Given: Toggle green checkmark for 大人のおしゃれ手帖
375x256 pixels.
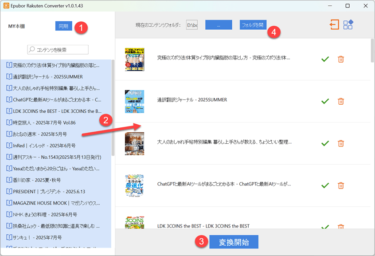Looking at the screenshot, I should tap(325, 143).
